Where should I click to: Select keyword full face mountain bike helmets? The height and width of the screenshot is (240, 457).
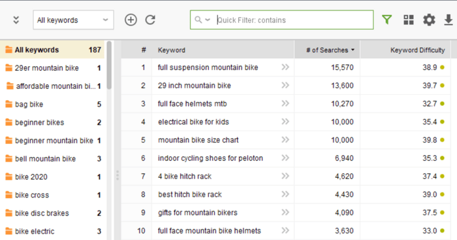(210, 231)
